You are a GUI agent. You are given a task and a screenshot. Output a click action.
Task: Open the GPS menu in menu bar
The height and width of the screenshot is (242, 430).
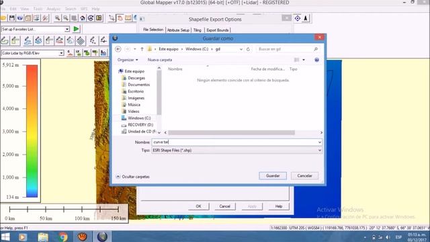click(x=84, y=9)
